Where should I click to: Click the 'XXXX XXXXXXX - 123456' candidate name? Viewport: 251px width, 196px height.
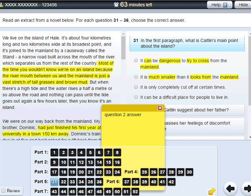click(x=31, y=5)
